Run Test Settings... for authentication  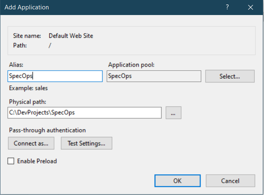point(86,143)
